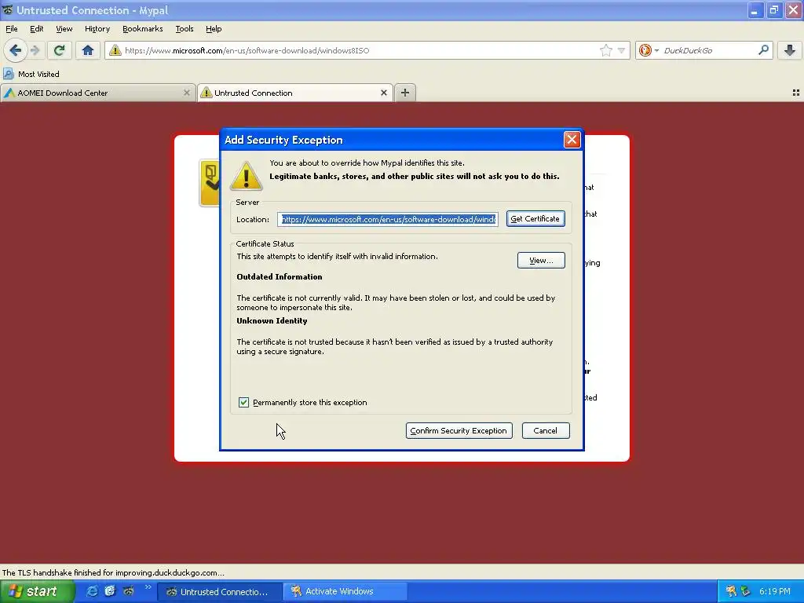804x603 pixels.
Task: Click the forward arrow navigation button
Action: pos(35,50)
